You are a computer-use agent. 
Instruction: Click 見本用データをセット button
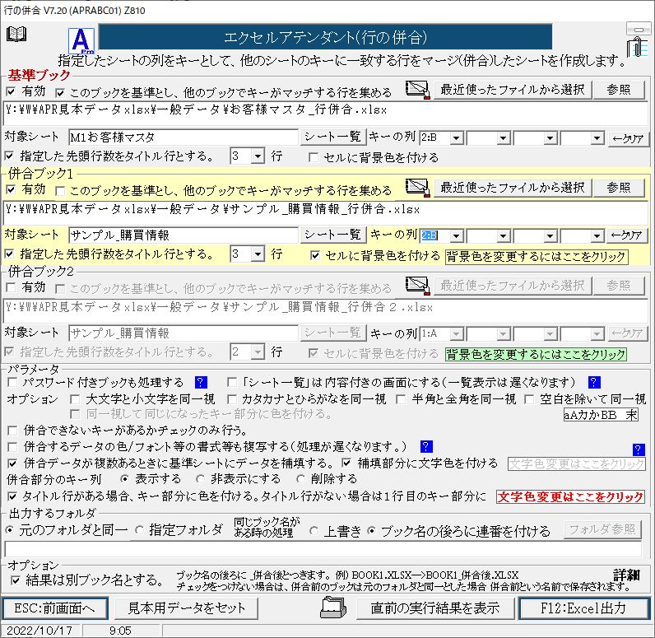[186, 608]
